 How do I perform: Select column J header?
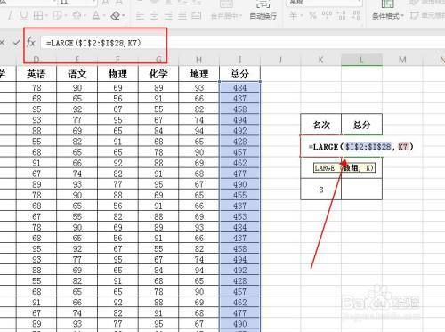pyautogui.click(x=280, y=60)
